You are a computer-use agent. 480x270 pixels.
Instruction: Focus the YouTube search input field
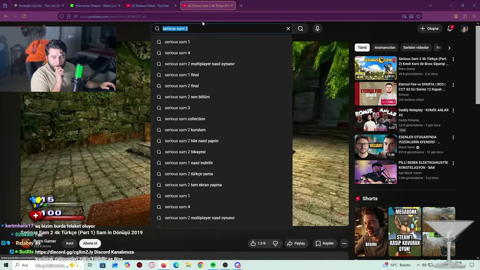click(x=221, y=28)
